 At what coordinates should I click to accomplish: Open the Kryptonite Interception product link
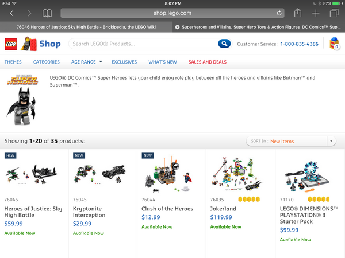pyautogui.click(x=89, y=212)
